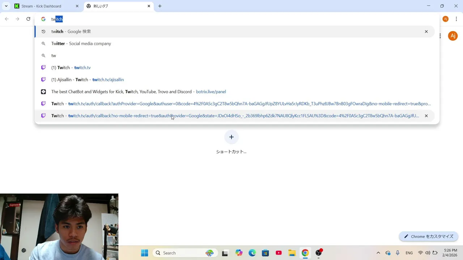Open Microsoft Store from taskbar

coord(266,253)
